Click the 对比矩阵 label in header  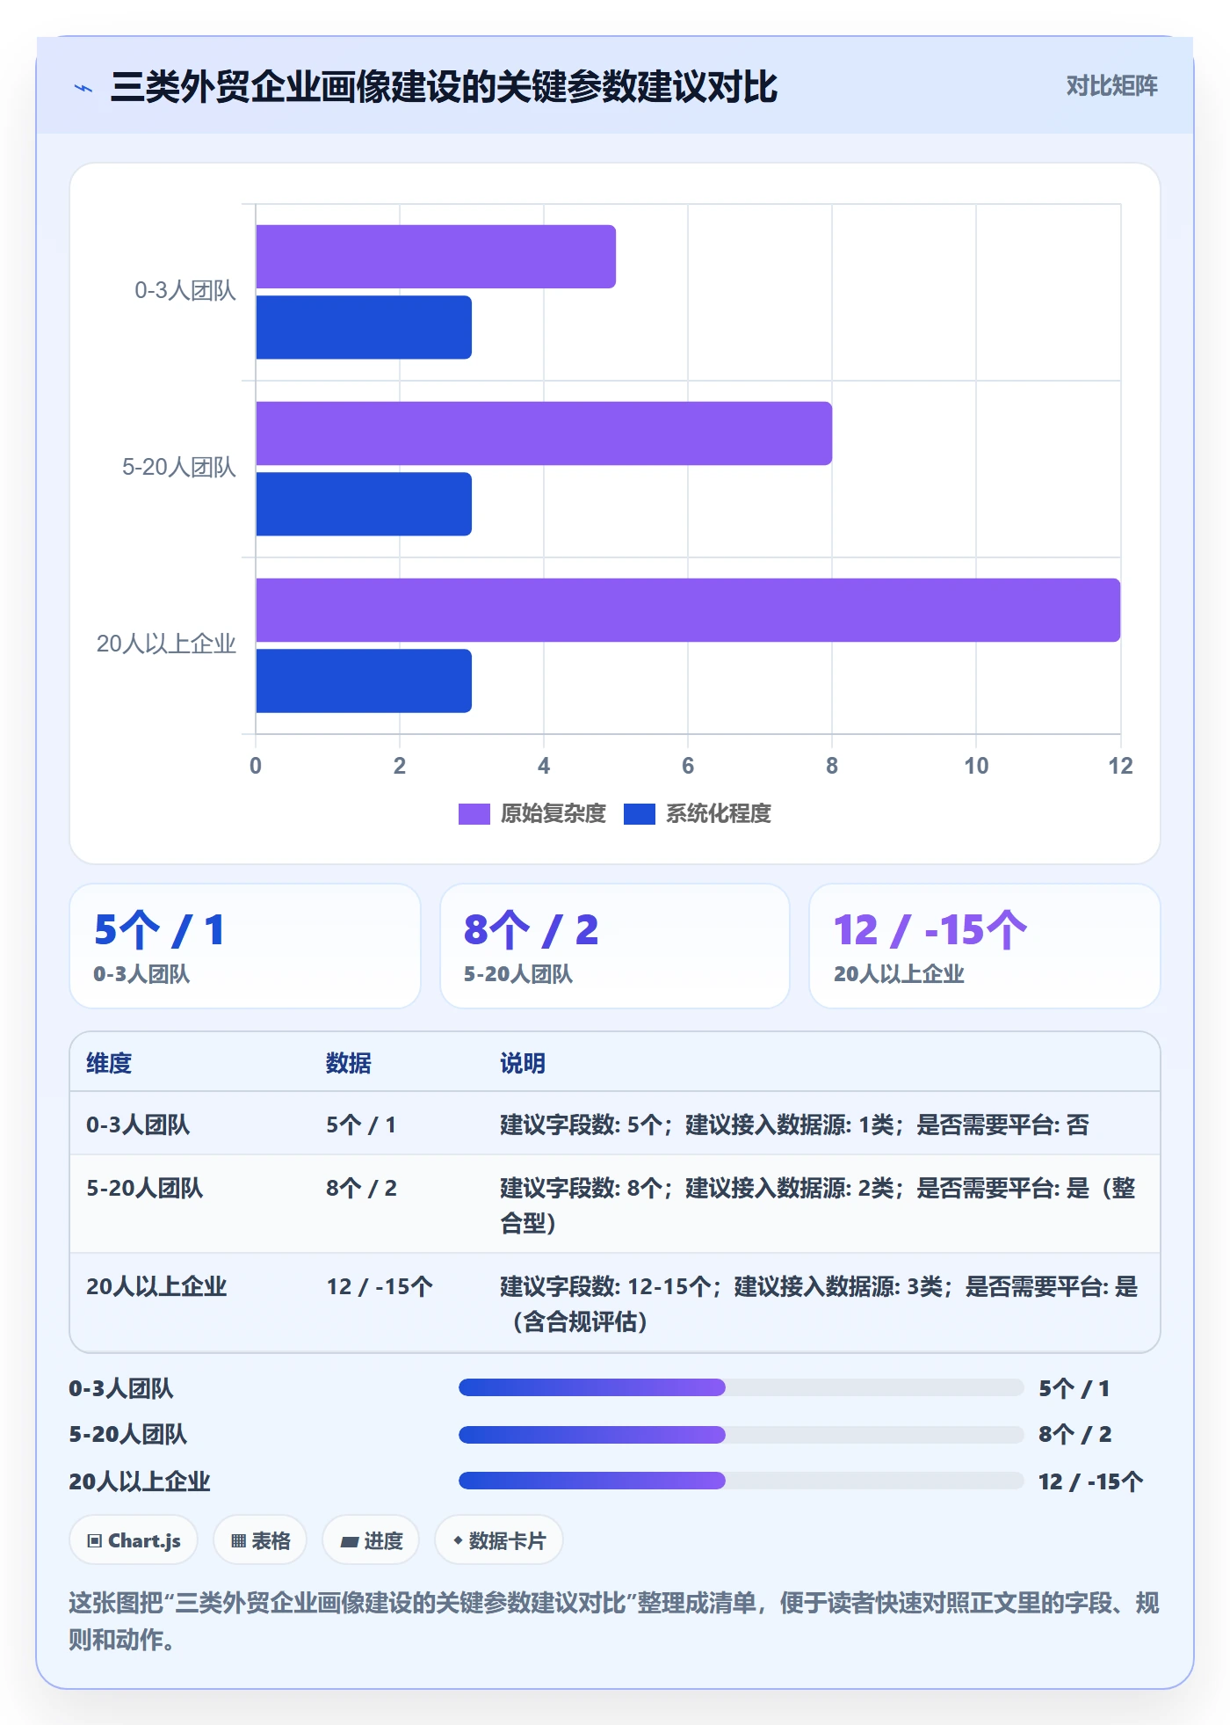pyautogui.click(x=1111, y=86)
